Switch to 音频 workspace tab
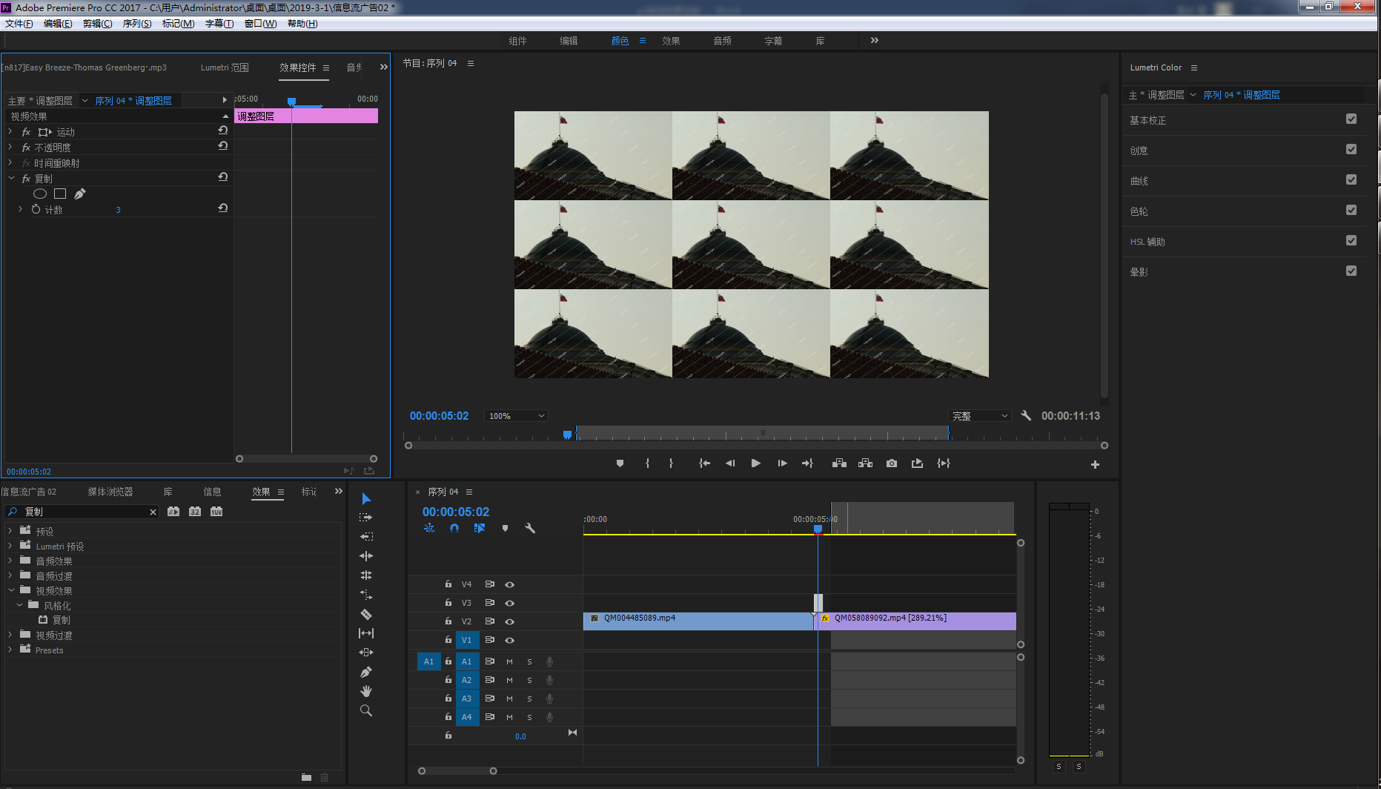Image resolution: width=1381 pixels, height=789 pixels. click(x=722, y=41)
